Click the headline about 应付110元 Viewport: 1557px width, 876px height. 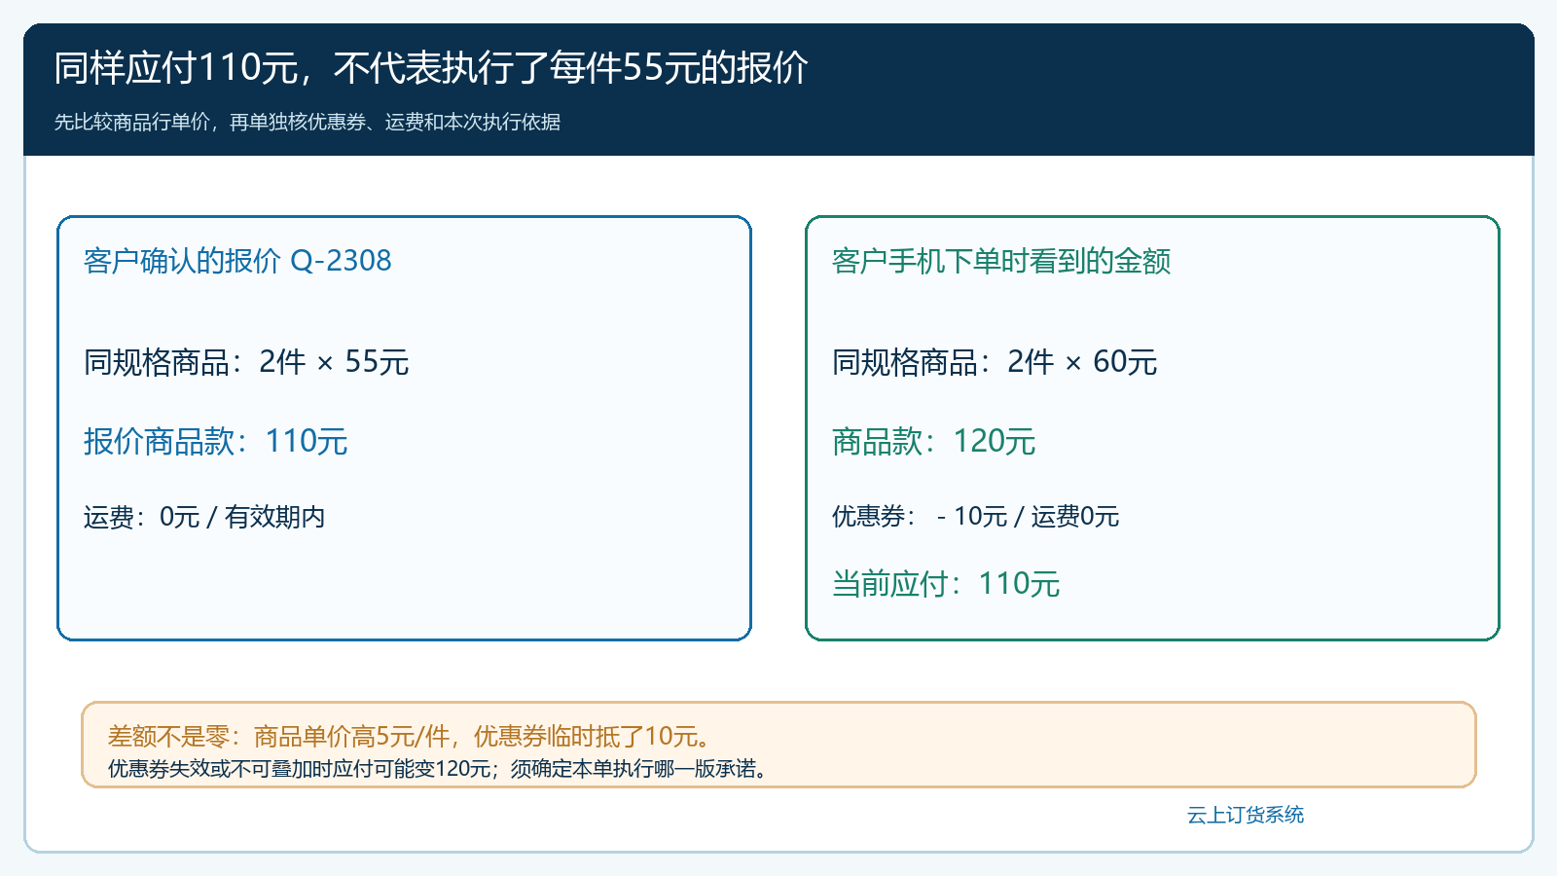pos(431,68)
